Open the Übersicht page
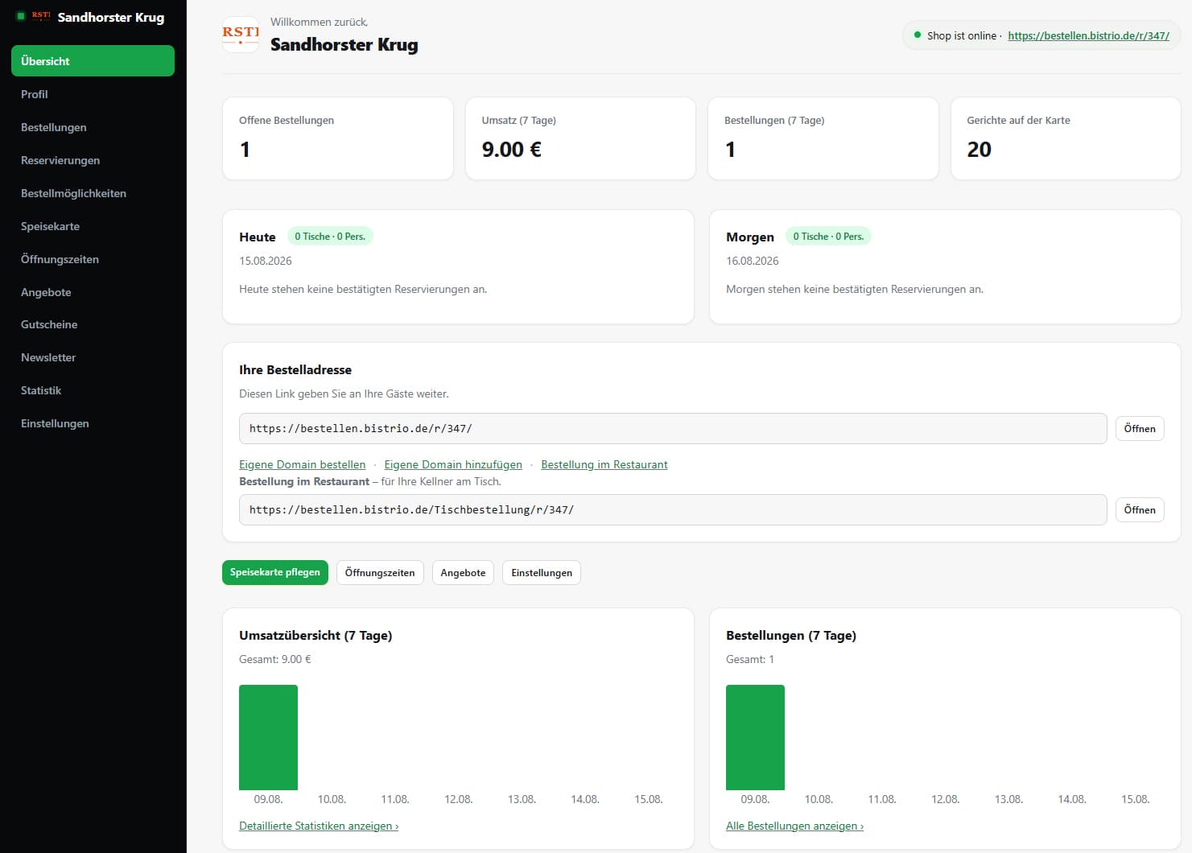The width and height of the screenshot is (1192, 853). [93, 61]
